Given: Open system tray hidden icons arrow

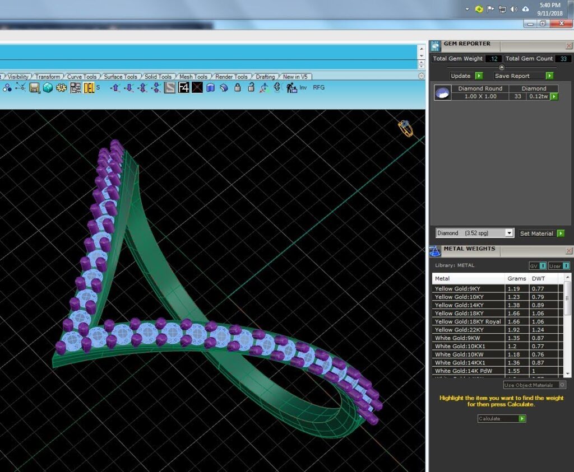Looking at the screenshot, I should coord(467,9).
